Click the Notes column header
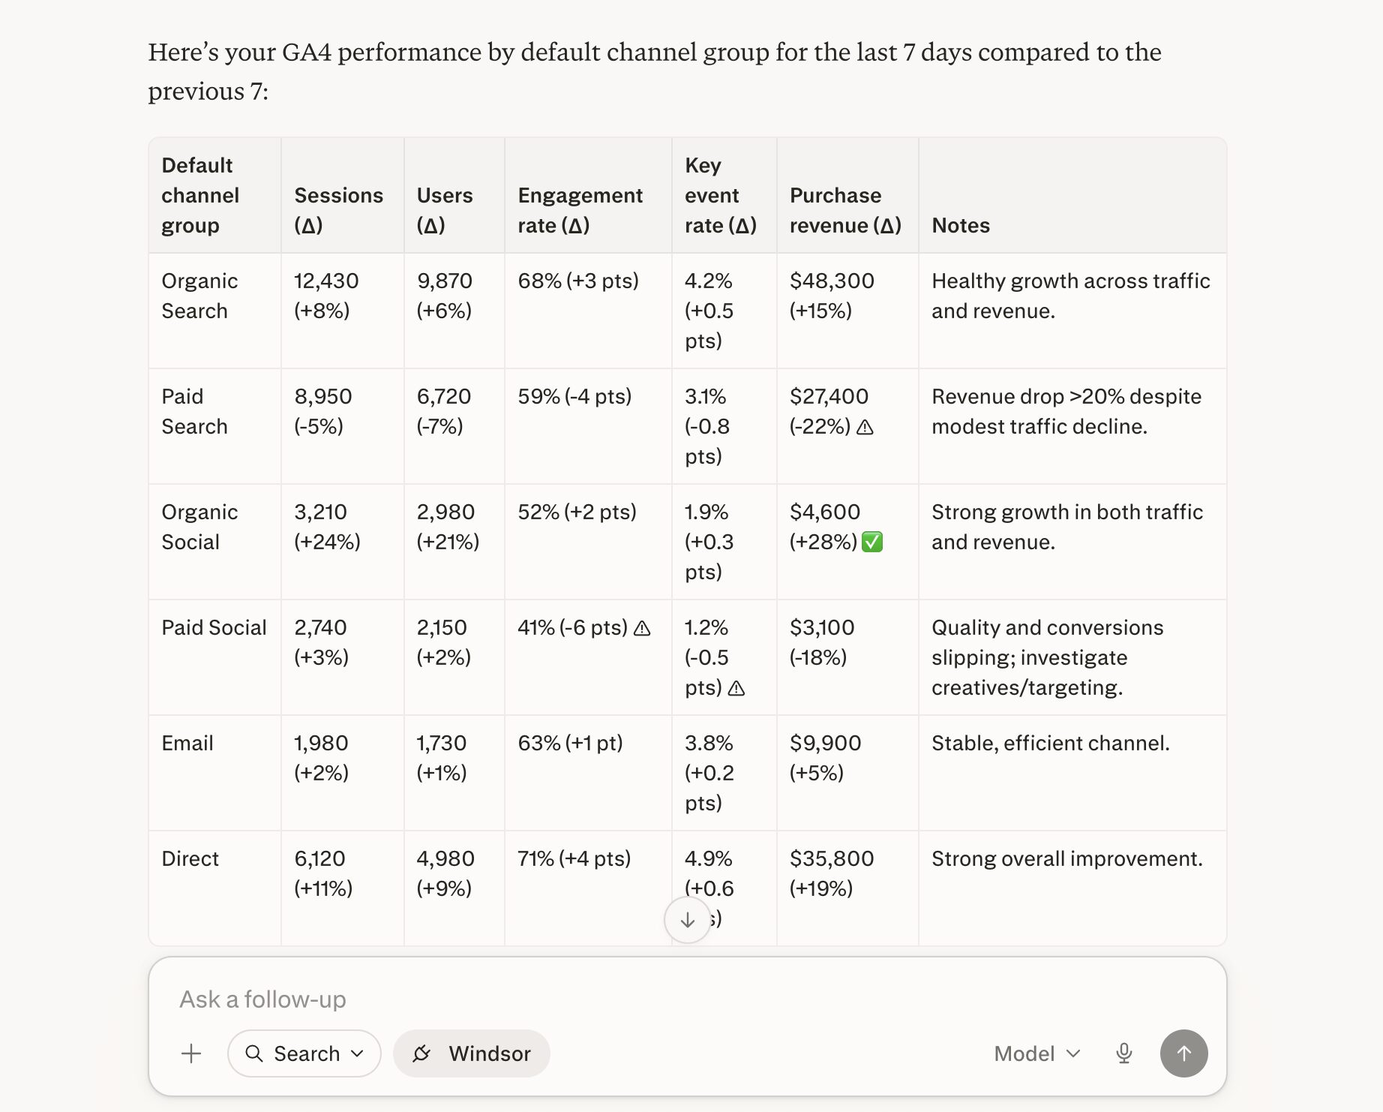Screen dimensions: 1383x1112 (960, 225)
